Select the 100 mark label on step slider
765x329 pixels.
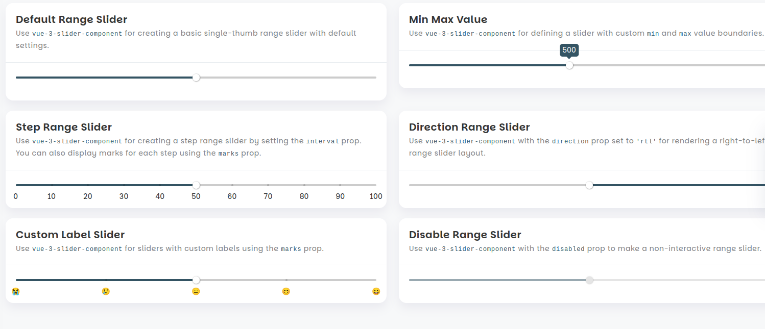(376, 196)
